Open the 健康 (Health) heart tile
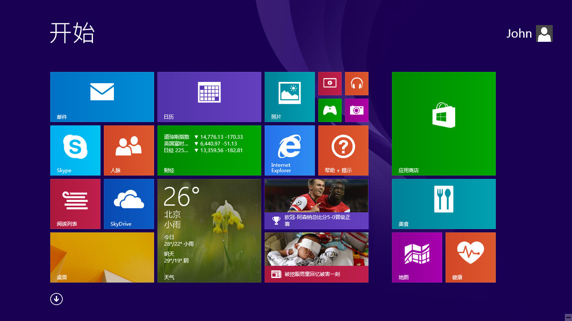This screenshot has width=572, height=321. (470, 257)
